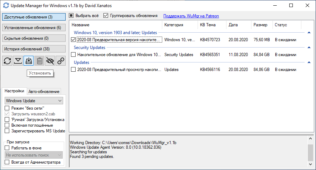Viewport: 316px width, 170px height.
Task: Collapse the Updates group arrow
Action: coord(309,62)
